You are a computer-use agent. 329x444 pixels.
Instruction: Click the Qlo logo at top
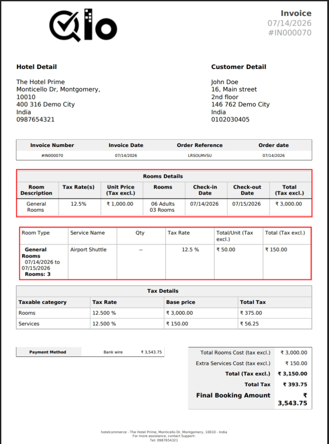(83, 25)
